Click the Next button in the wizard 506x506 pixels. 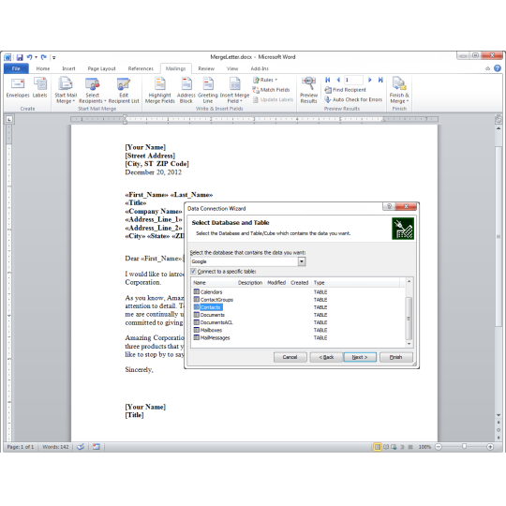coord(360,357)
